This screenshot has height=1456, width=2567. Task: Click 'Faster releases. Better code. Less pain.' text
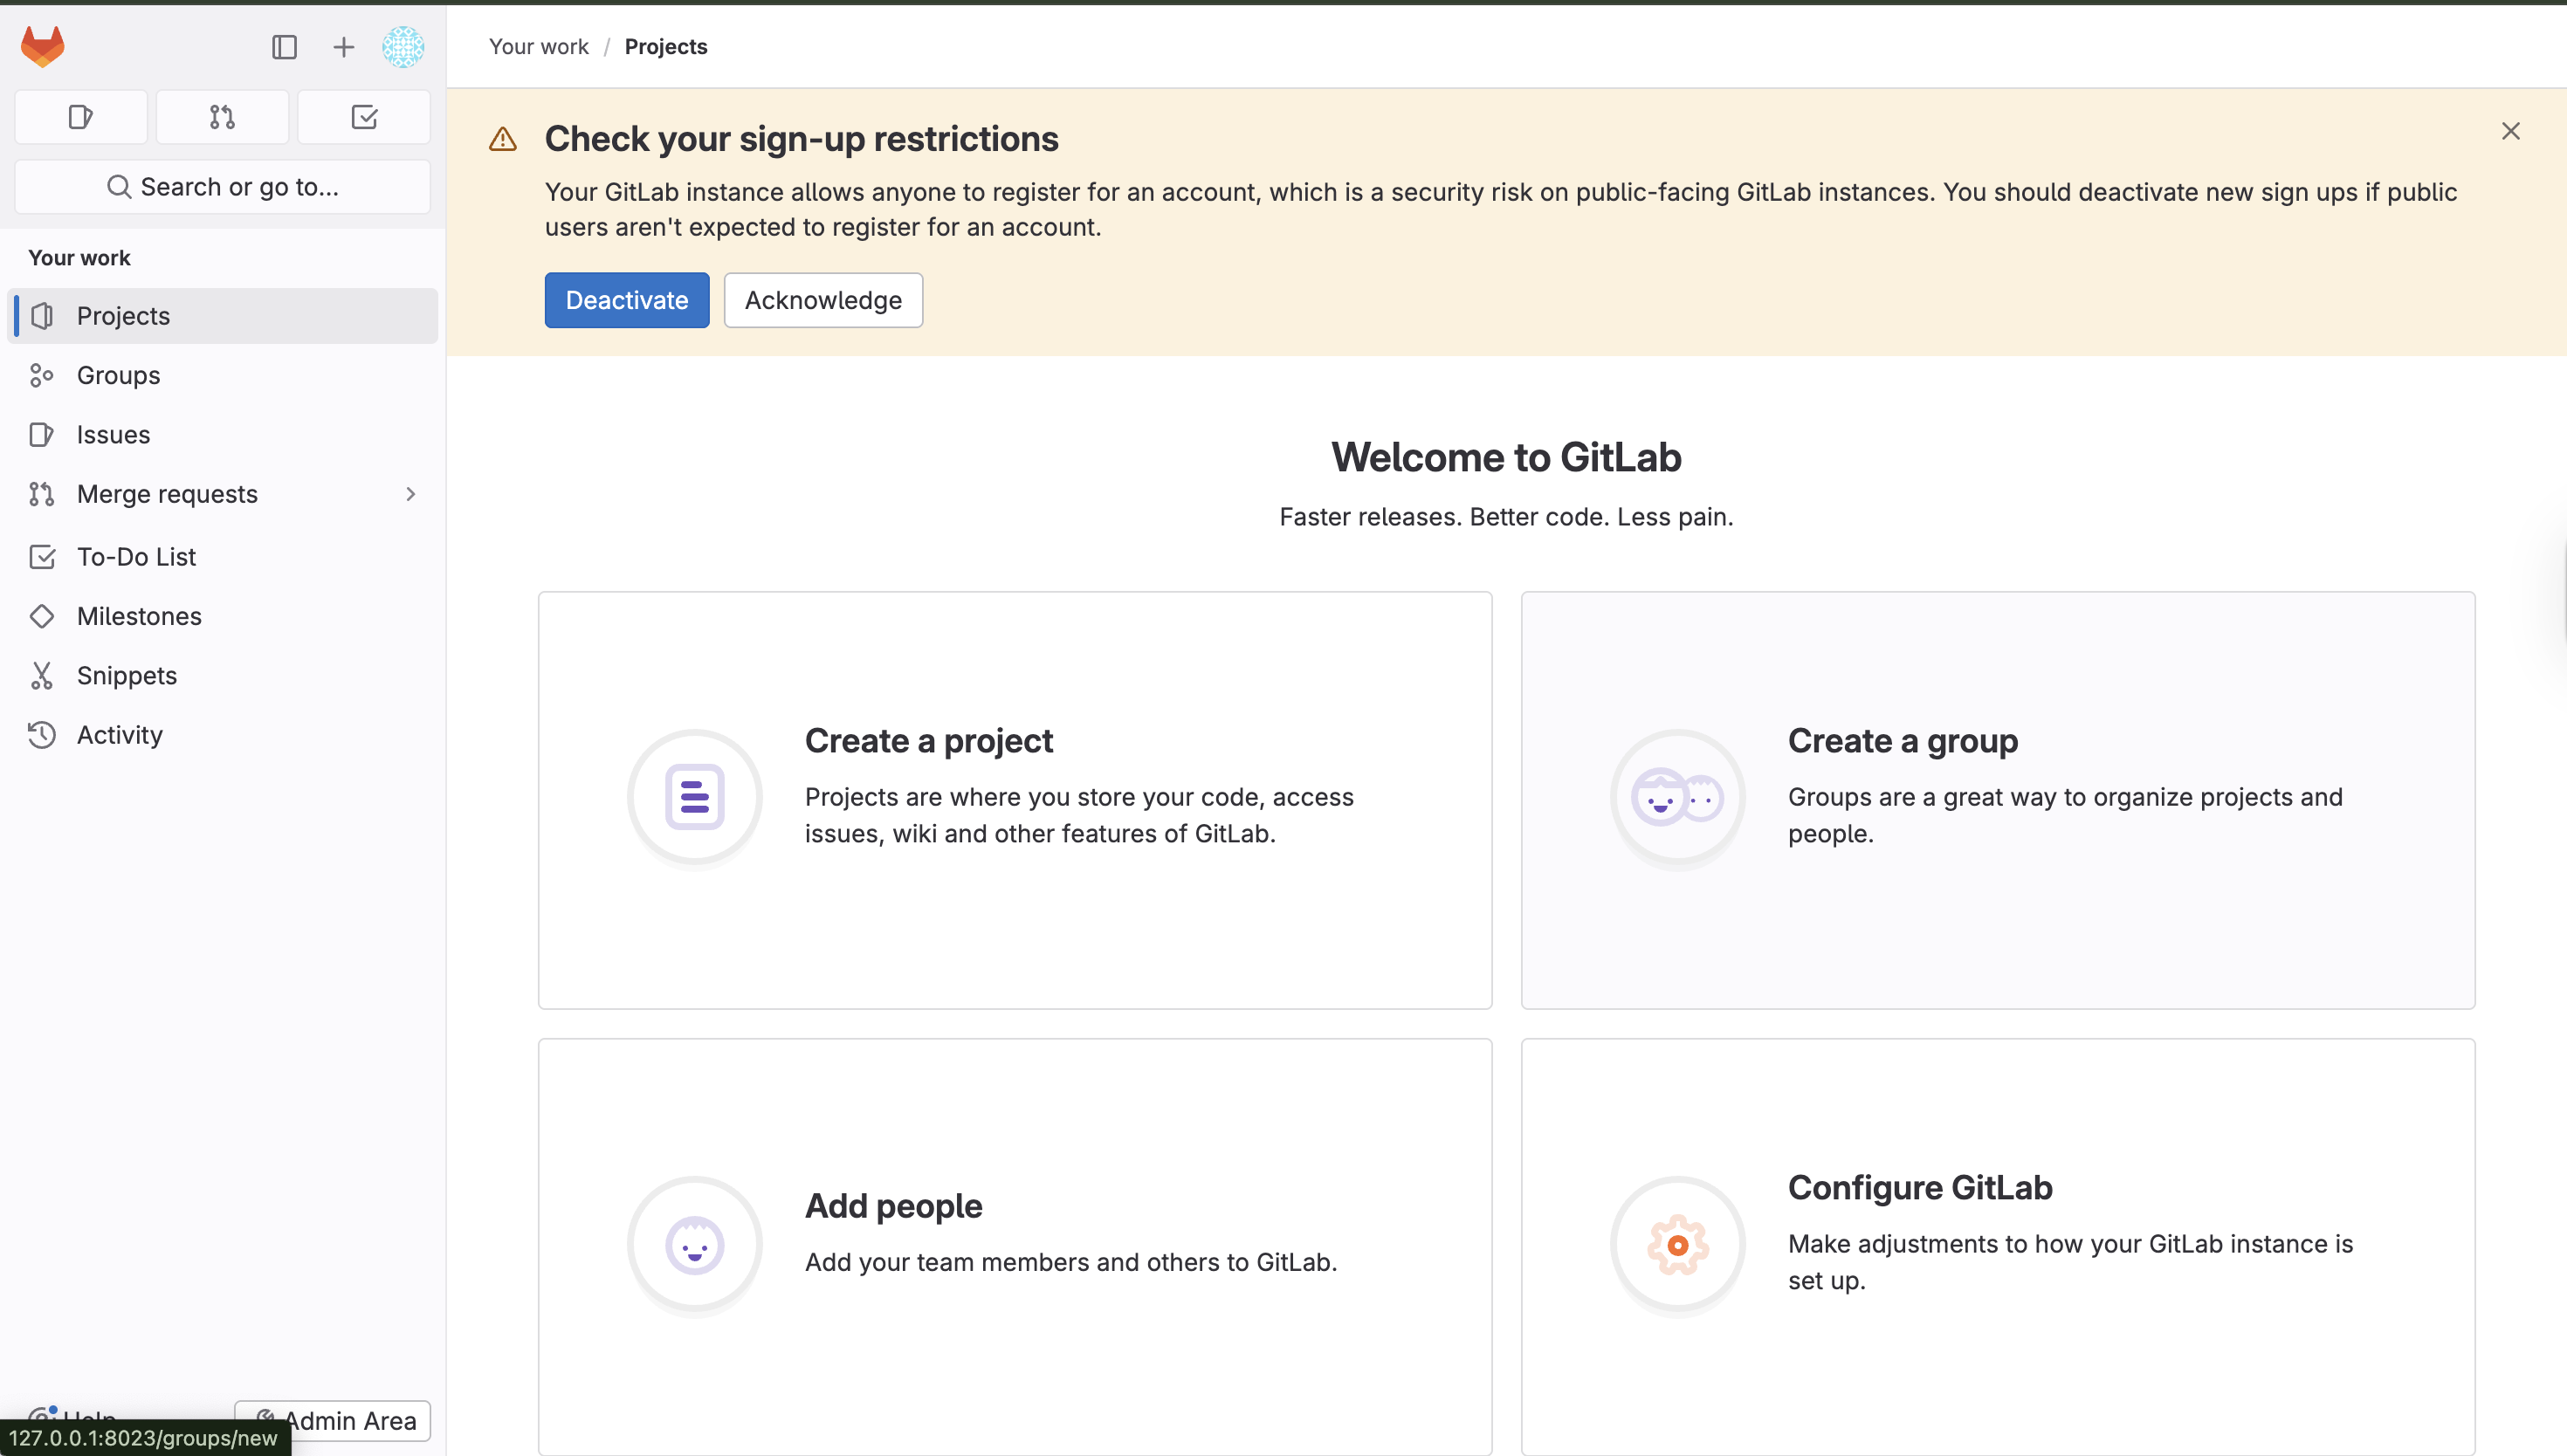[x=1506, y=517]
